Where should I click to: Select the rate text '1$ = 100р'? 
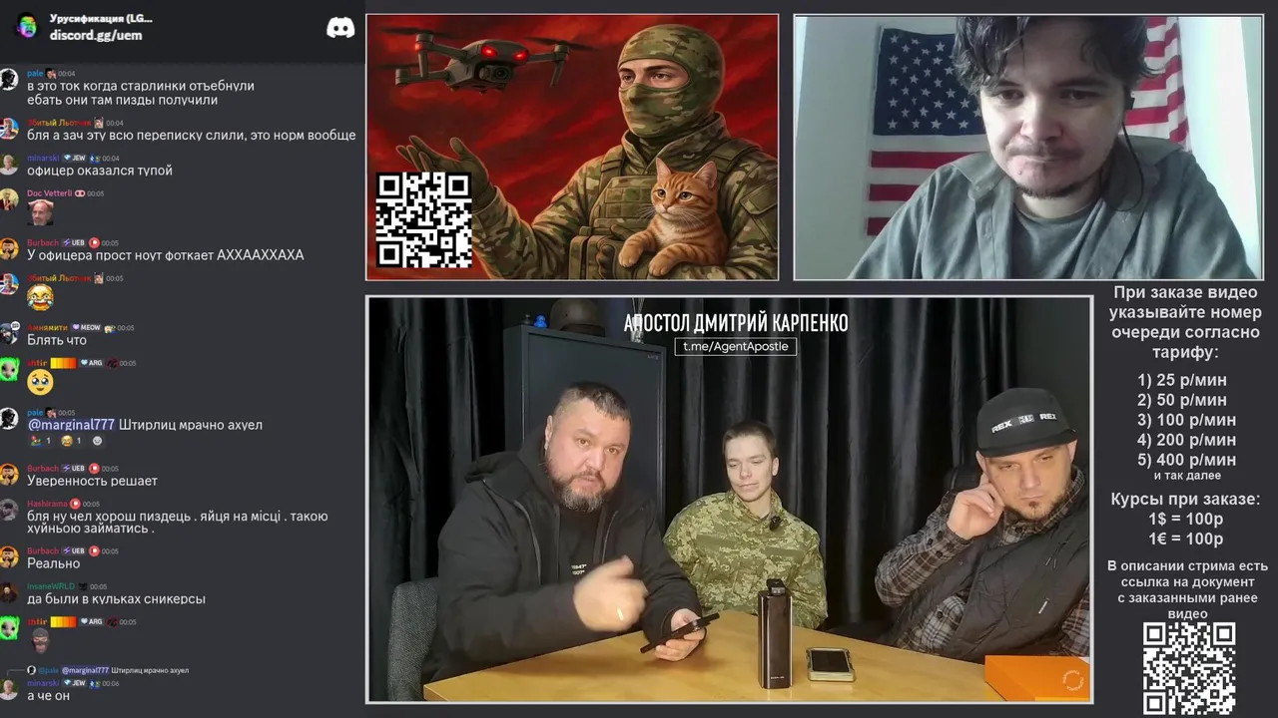[1185, 519]
